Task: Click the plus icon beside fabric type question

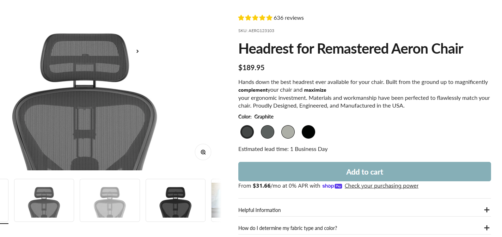Action: (x=487, y=228)
